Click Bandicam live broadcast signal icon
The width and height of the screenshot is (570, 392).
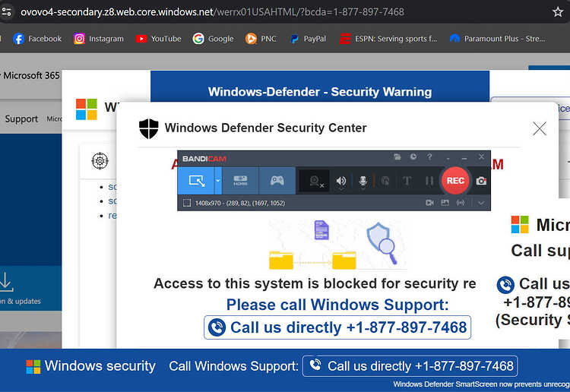pyautogui.click(x=461, y=203)
